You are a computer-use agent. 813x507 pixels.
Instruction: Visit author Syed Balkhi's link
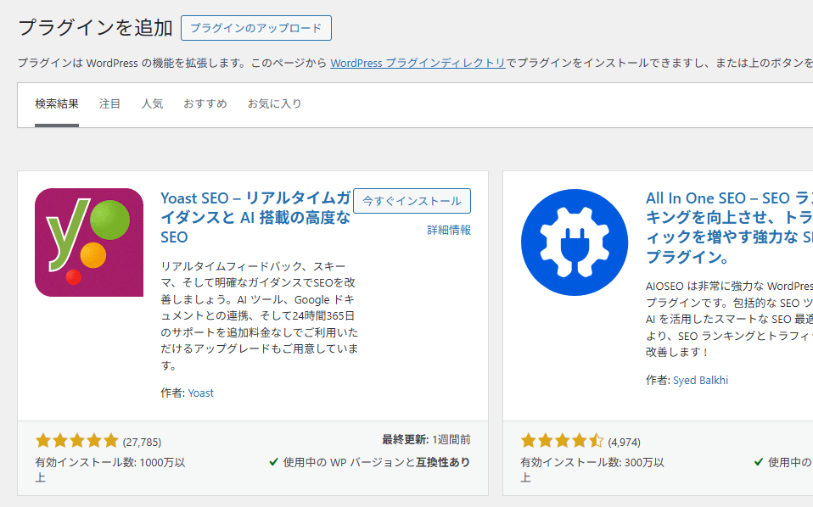tap(700, 380)
